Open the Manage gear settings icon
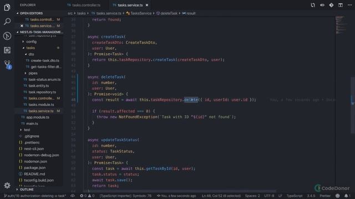Image resolution: width=355 pixels, height=199 pixels. [7, 186]
